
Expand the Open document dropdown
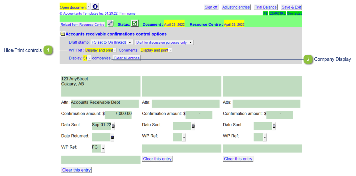coord(89,7)
